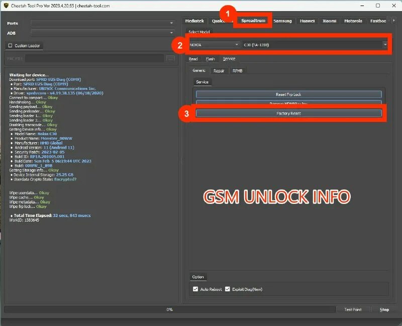Click the PAC file browse button
Screen dimensions: 402x326
point(170,58)
